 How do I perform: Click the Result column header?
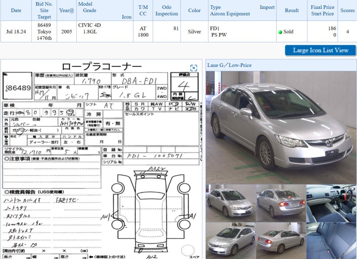(x=291, y=10)
